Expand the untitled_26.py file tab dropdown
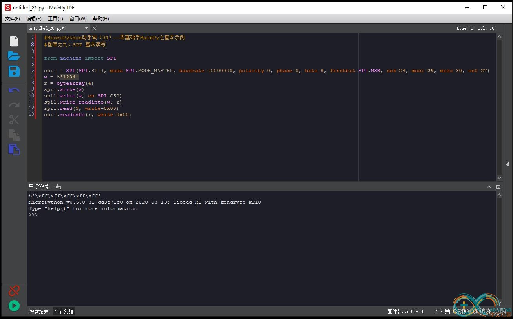Screen dimensions: 513x319 tap(86, 28)
